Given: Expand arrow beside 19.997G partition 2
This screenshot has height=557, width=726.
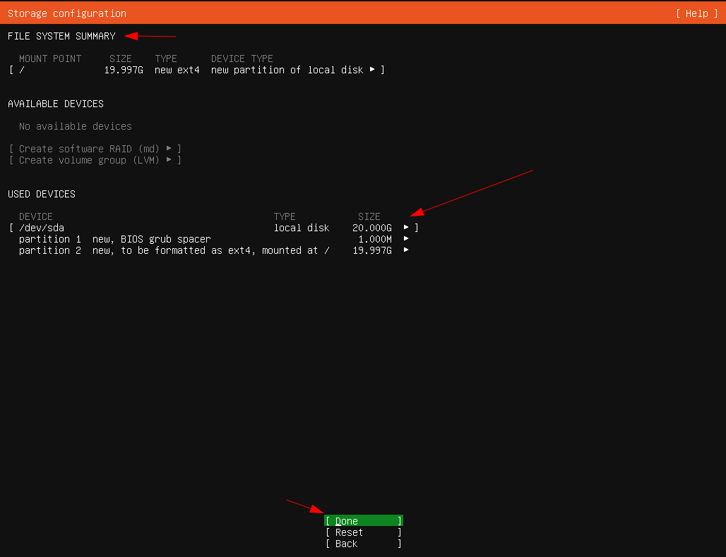Looking at the screenshot, I should [x=406, y=250].
